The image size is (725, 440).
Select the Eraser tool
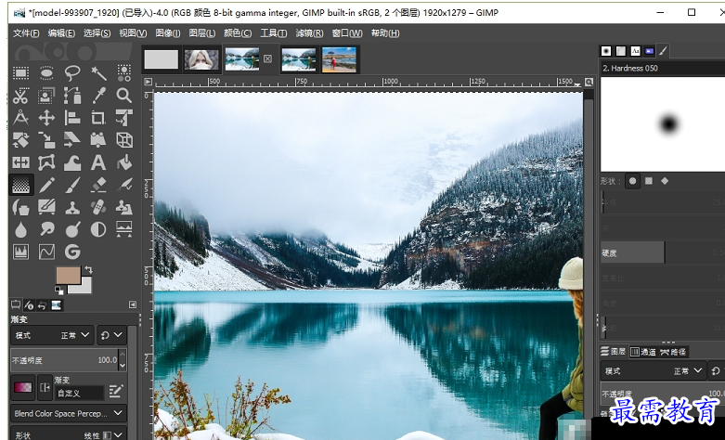coord(98,185)
